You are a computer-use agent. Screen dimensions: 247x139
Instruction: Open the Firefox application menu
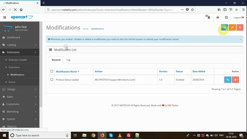pyautogui.click(x=244, y=10)
